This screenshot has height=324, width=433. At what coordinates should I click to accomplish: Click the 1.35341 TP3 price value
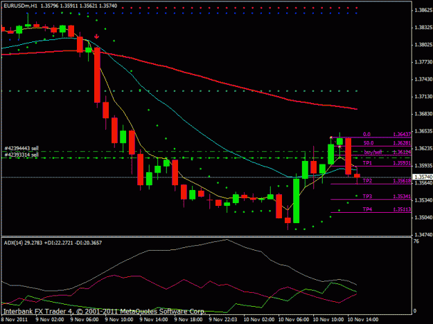point(402,196)
